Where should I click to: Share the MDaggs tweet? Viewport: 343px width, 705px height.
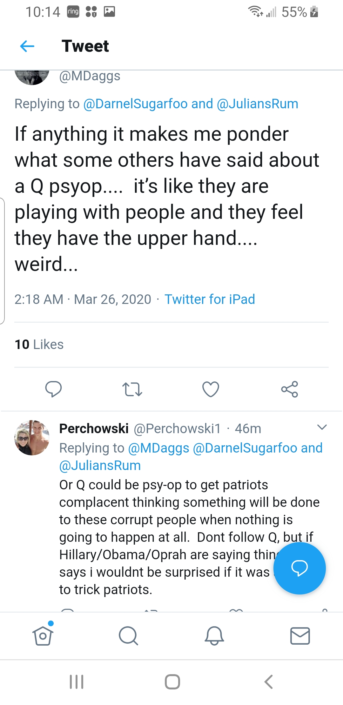click(x=289, y=389)
